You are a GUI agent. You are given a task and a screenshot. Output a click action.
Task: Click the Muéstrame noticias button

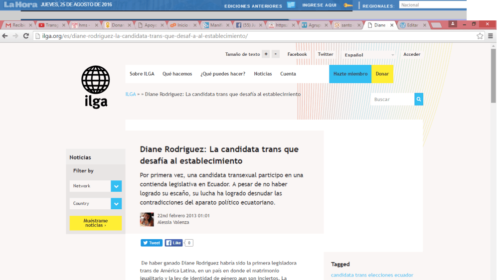pos(95,223)
